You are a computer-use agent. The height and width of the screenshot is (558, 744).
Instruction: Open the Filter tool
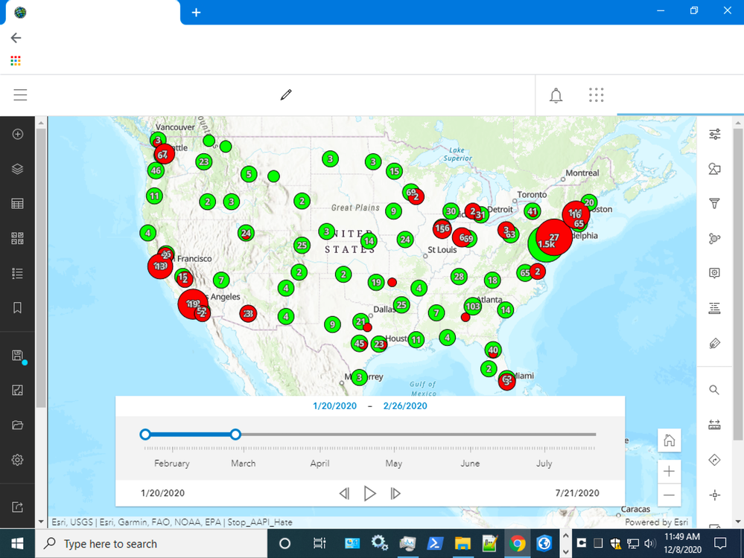point(714,203)
